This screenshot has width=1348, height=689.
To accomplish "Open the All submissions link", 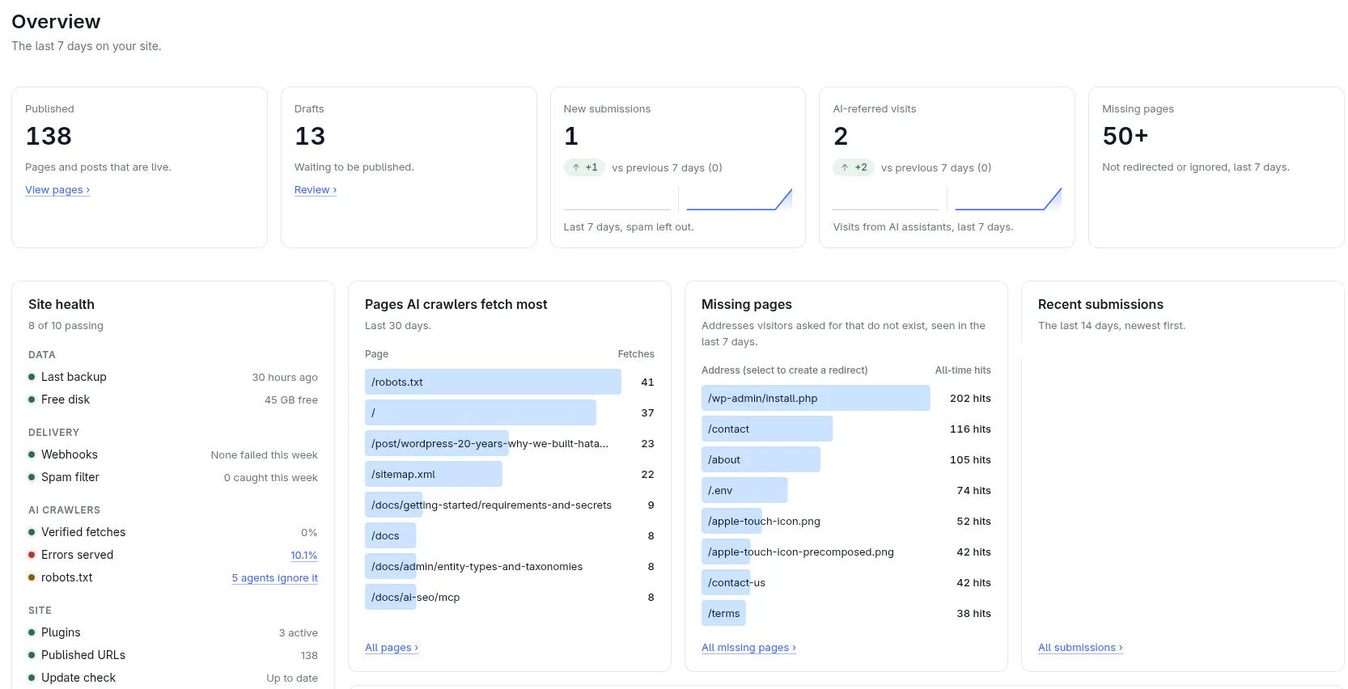I will pyautogui.click(x=1080, y=648).
